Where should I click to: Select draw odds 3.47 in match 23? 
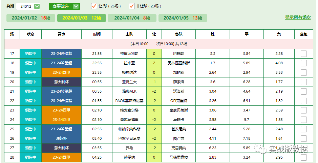click(x=247, y=110)
